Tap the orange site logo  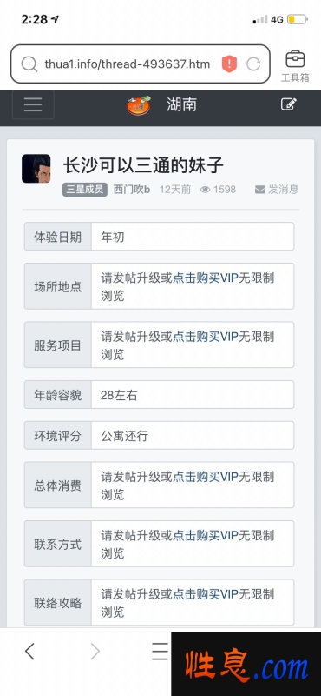click(x=139, y=105)
